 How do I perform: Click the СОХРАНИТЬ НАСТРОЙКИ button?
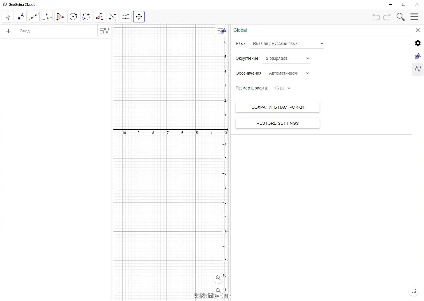(x=278, y=107)
